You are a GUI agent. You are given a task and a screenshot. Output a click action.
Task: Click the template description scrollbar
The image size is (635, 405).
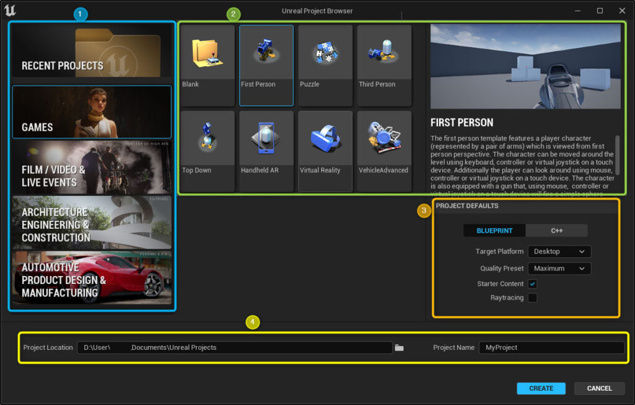coord(617,155)
